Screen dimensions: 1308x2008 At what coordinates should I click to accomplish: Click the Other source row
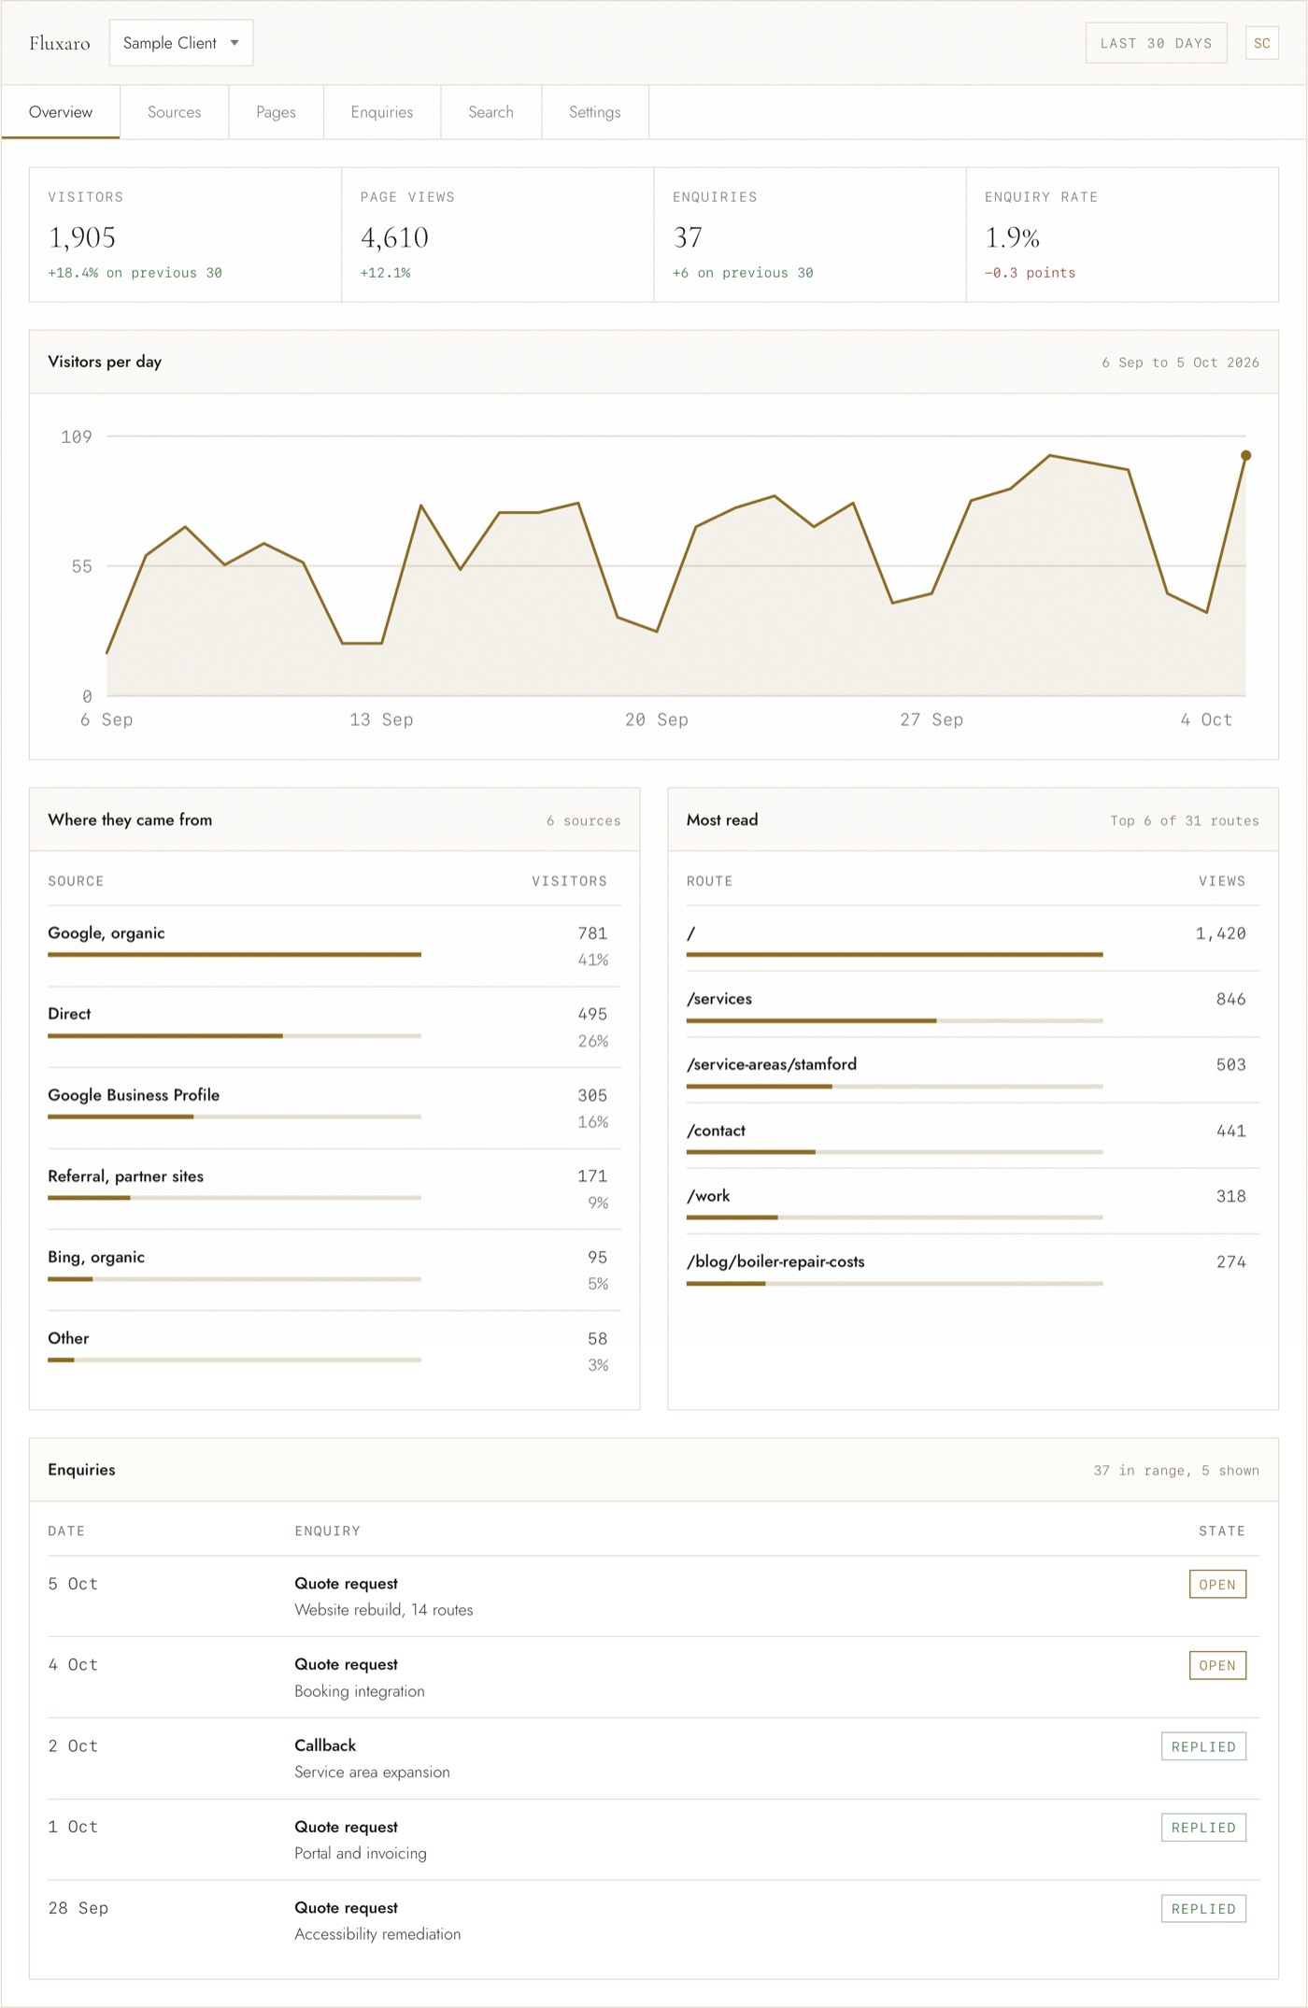point(334,1351)
